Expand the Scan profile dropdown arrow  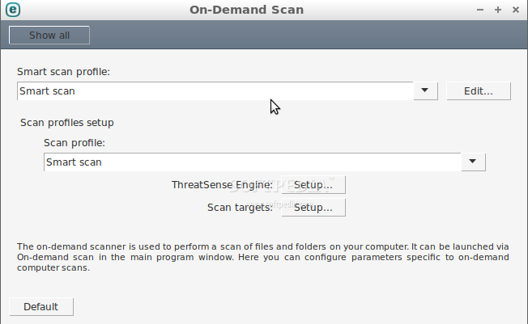click(473, 162)
